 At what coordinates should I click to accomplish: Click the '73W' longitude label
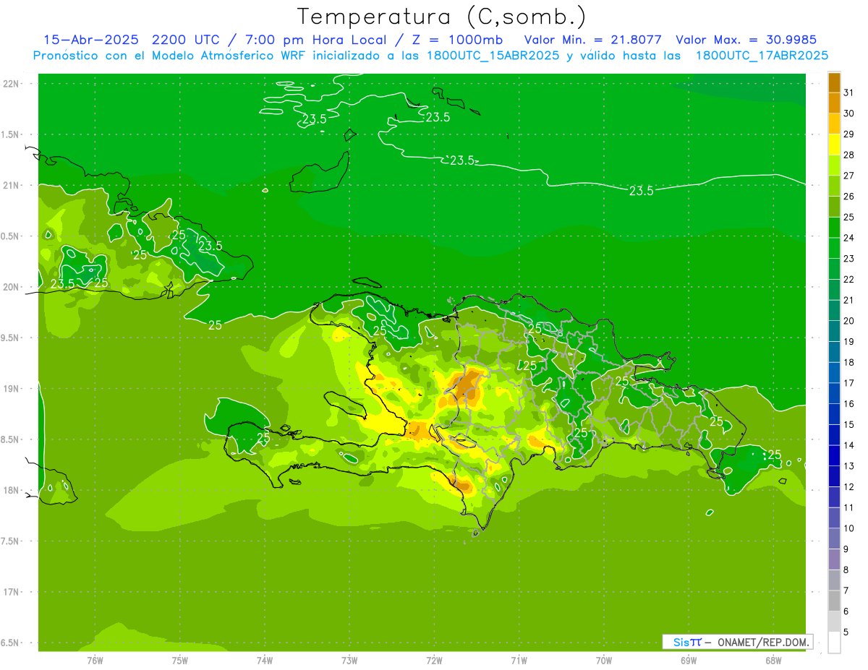click(349, 660)
